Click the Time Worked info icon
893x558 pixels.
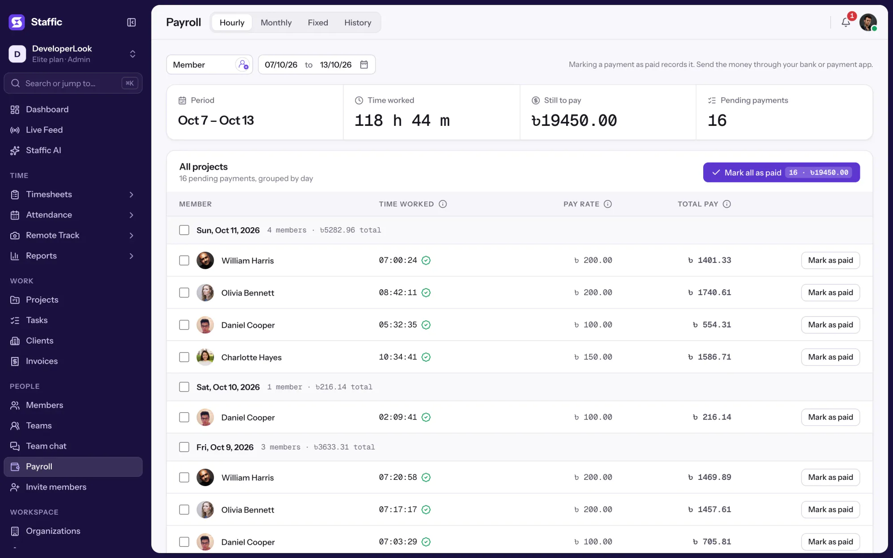click(x=442, y=204)
